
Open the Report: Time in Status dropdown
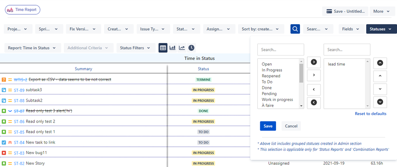click(33, 48)
